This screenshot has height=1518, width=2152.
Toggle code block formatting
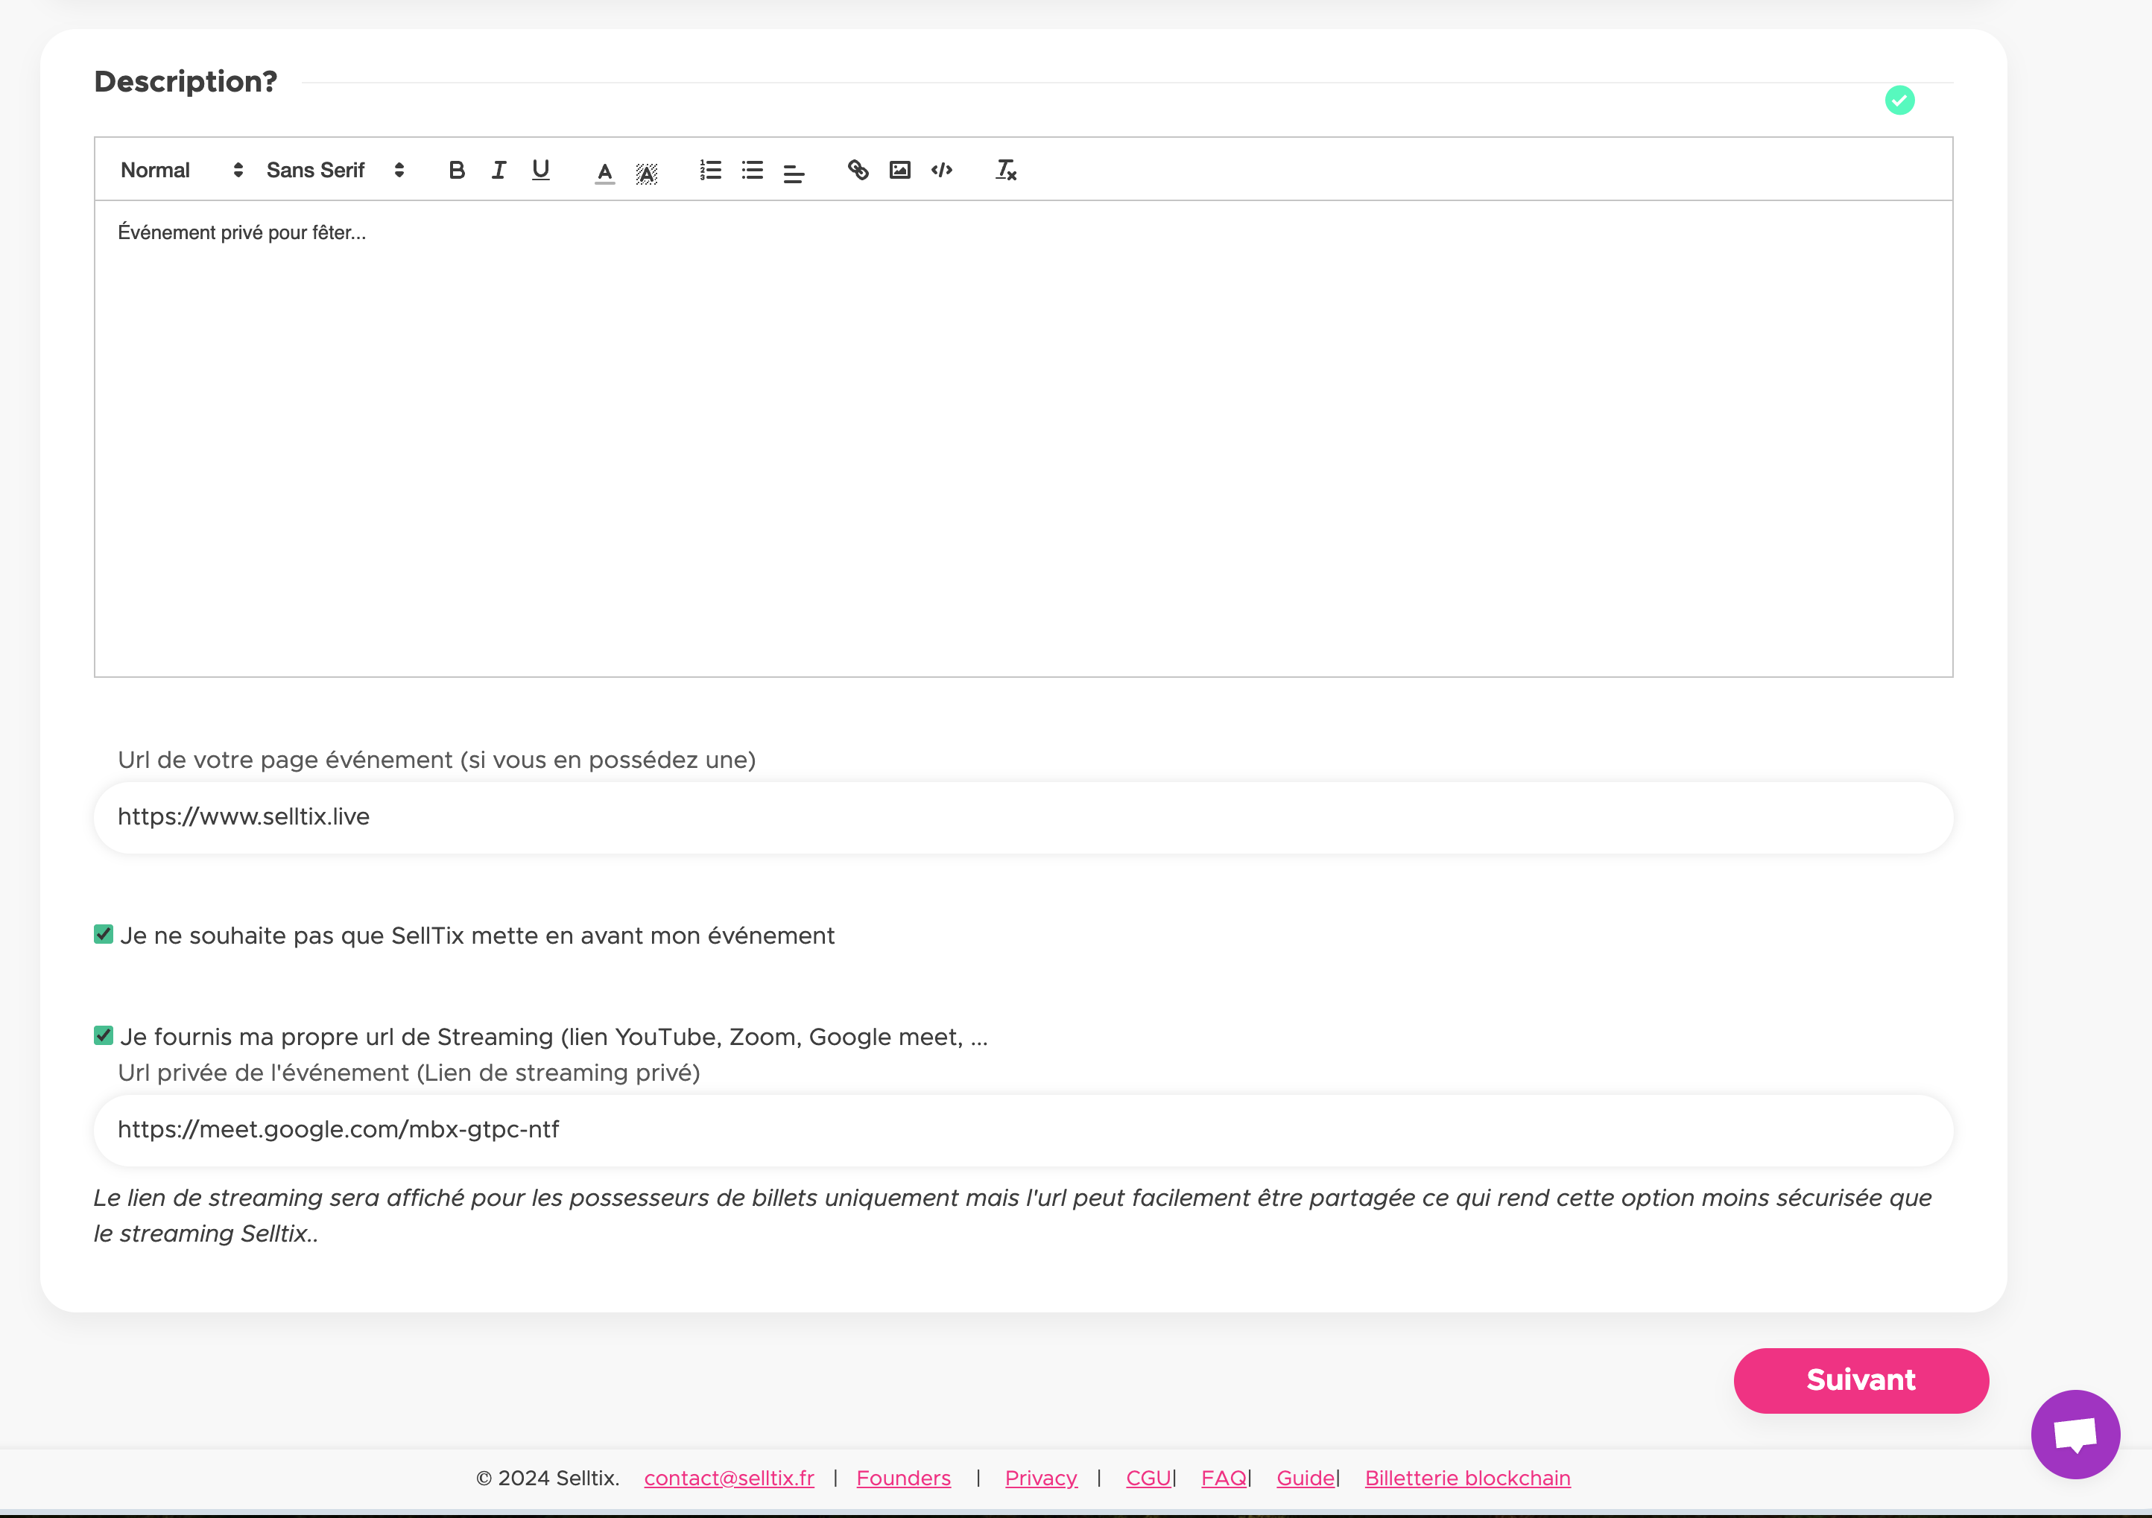pyautogui.click(x=942, y=171)
